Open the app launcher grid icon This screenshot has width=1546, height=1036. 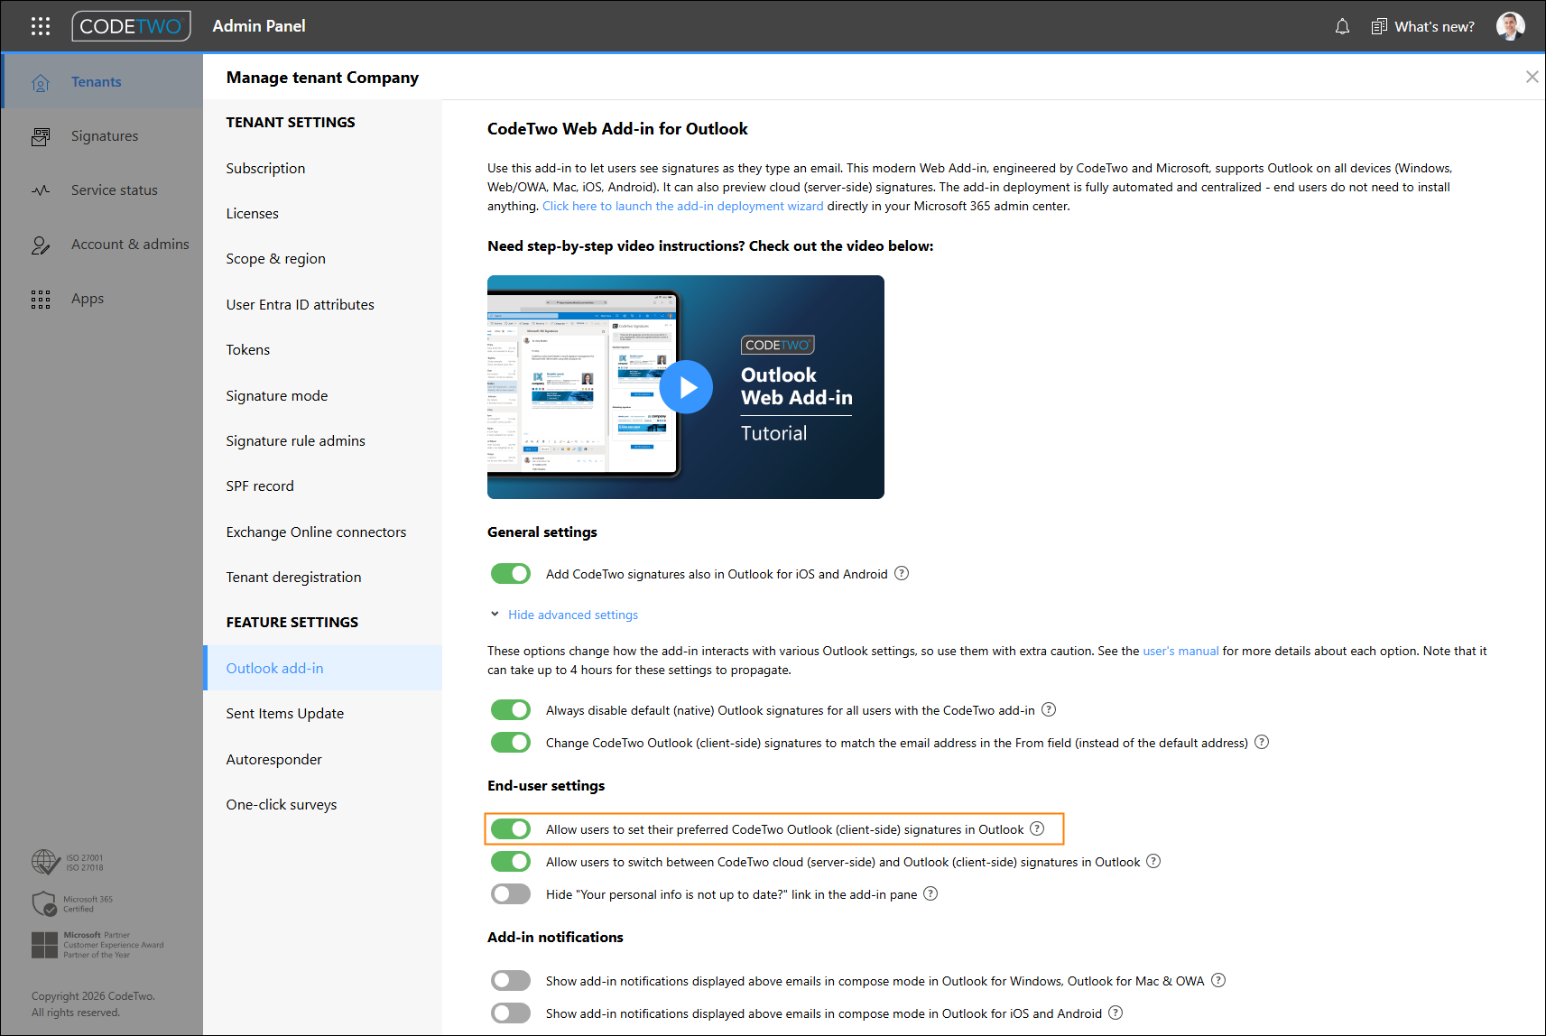[41, 26]
